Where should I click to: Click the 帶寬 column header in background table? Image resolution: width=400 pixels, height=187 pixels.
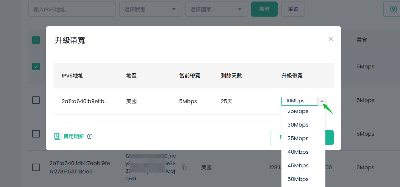[362, 40]
